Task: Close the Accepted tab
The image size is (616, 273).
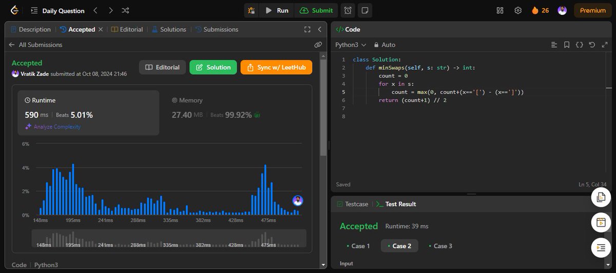Action: [x=101, y=29]
